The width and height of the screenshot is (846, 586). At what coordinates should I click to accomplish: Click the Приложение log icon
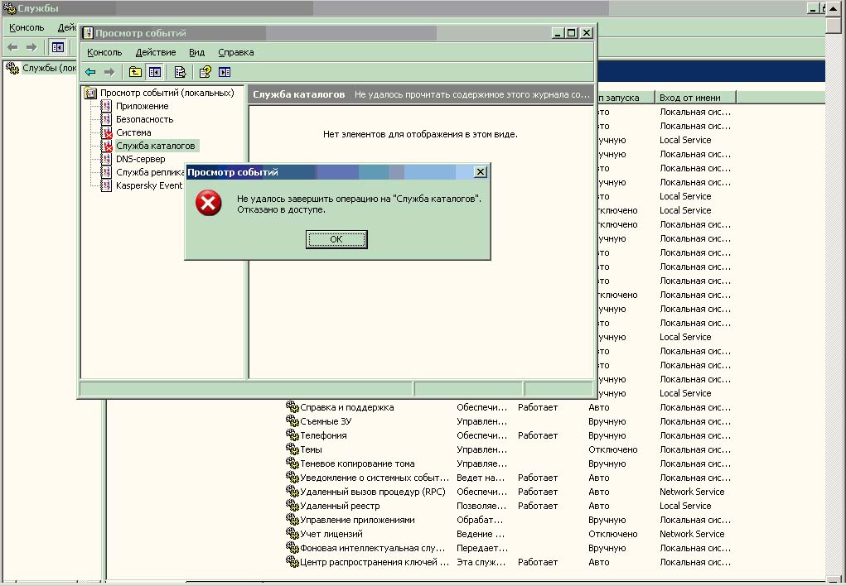point(106,106)
